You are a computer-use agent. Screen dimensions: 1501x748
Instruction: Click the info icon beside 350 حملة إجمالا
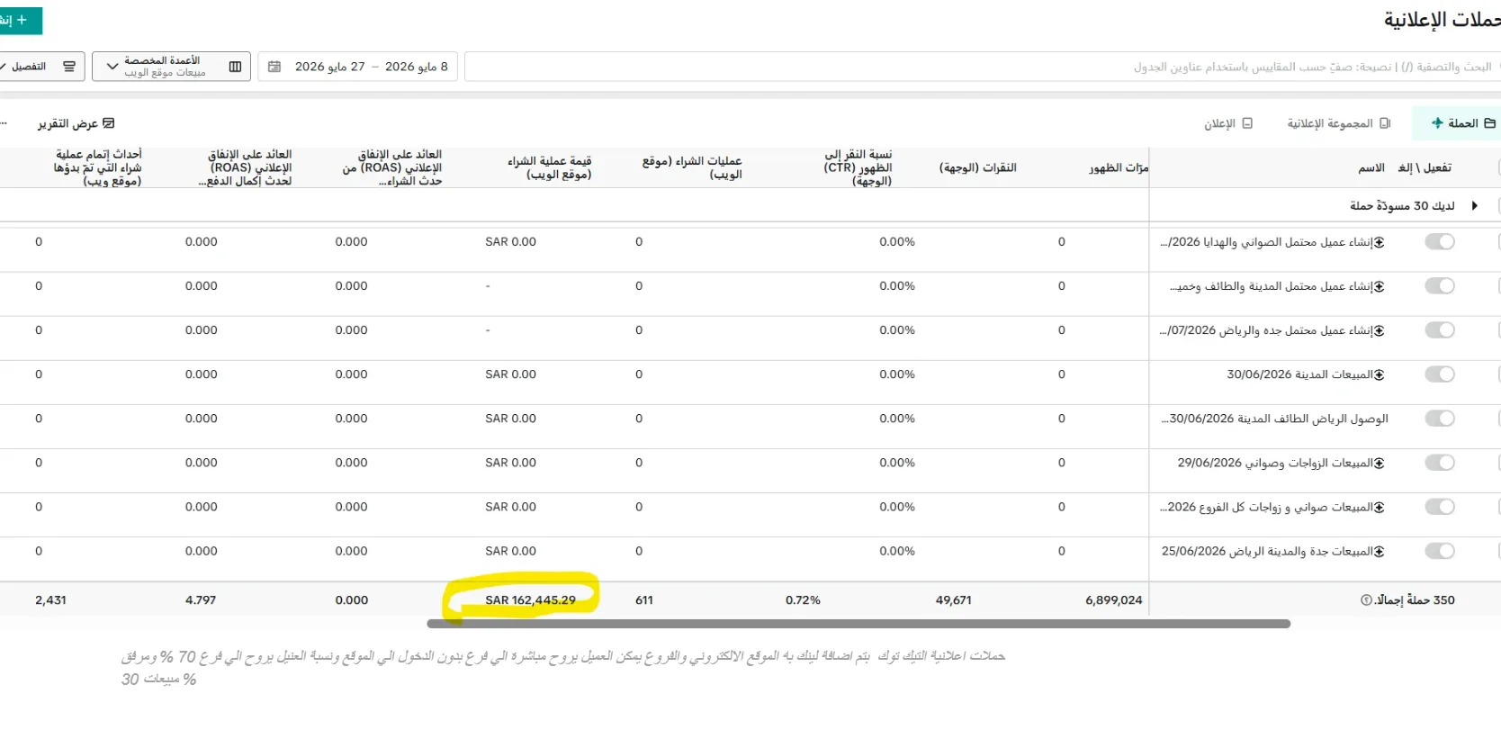(x=1366, y=600)
